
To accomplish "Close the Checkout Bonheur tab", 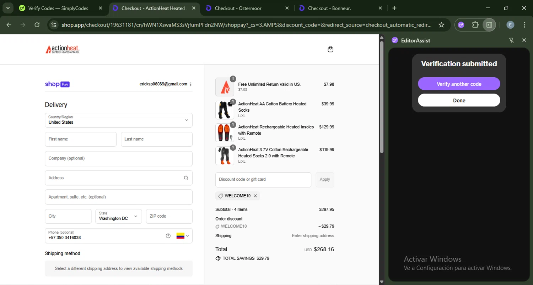I will [x=380, y=8].
